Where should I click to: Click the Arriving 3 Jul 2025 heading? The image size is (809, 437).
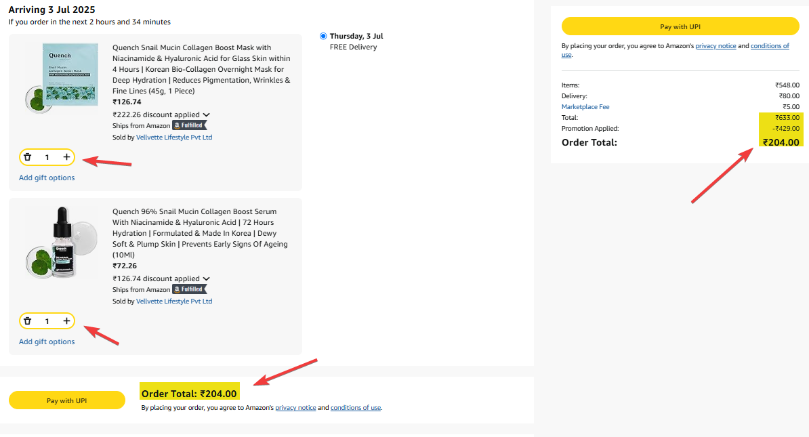coord(51,9)
